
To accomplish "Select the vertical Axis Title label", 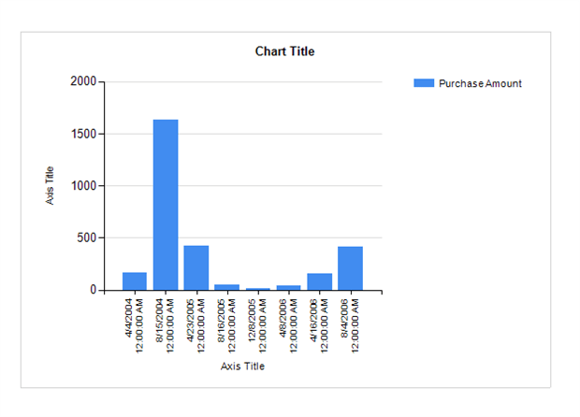I will pos(50,185).
